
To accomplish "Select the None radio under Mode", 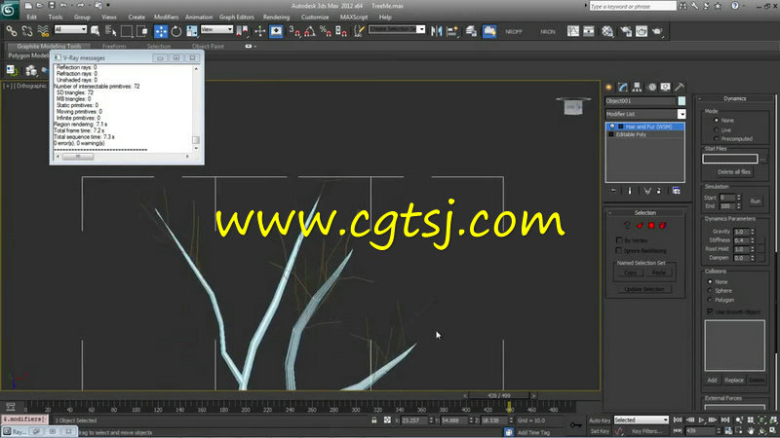I will (717, 120).
